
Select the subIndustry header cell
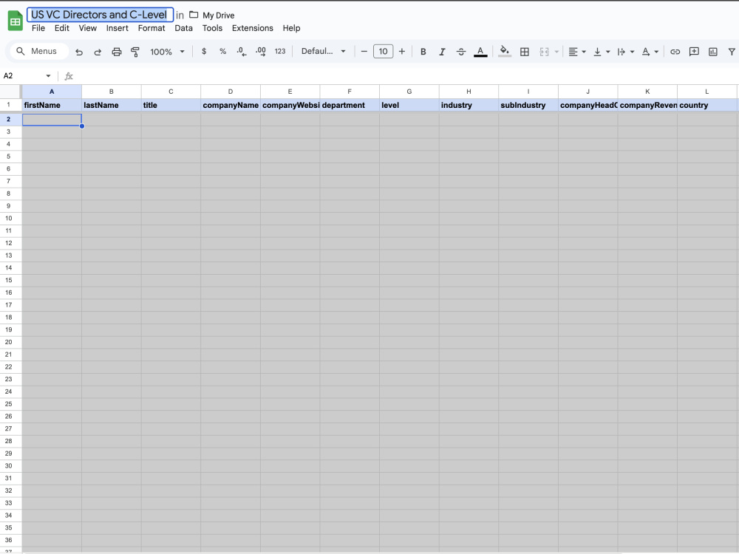coord(528,105)
